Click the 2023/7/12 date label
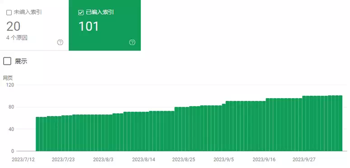The height and width of the screenshot is (168, 350). click(23, 160)
